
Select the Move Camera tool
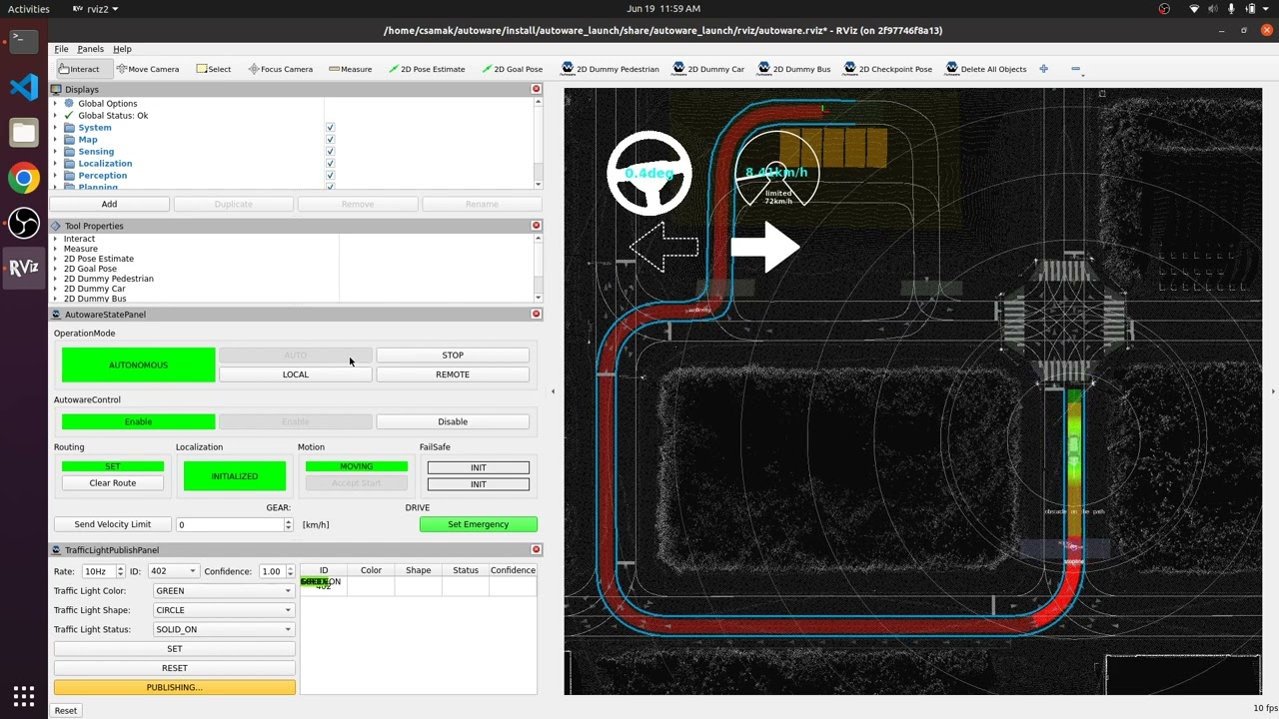(x=147, y=69)
